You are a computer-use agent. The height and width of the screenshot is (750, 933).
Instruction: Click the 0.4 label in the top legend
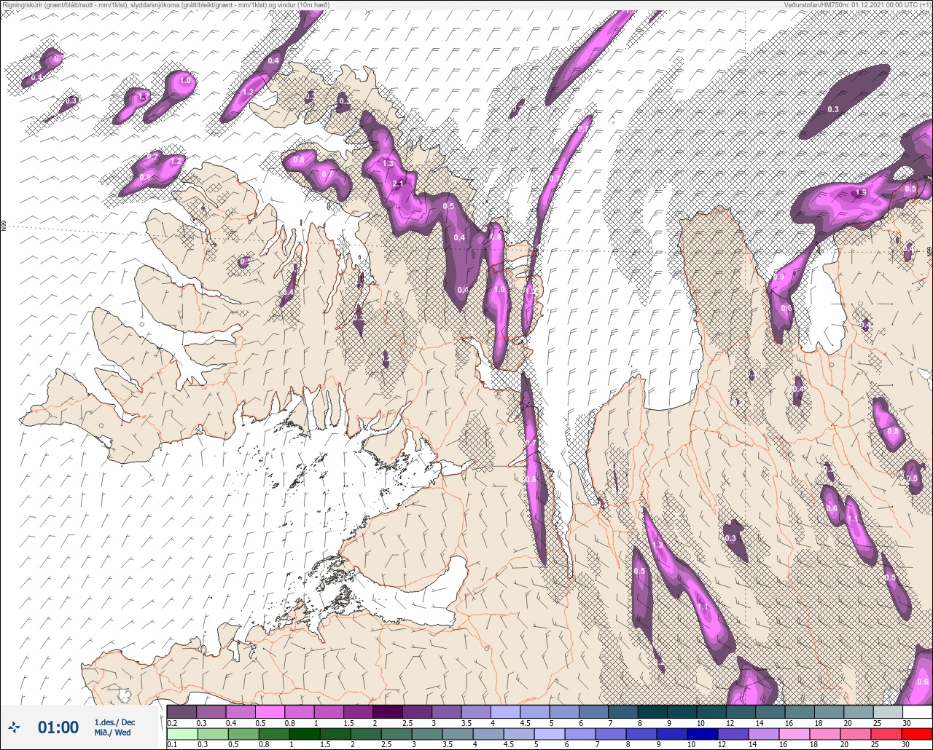231,722
